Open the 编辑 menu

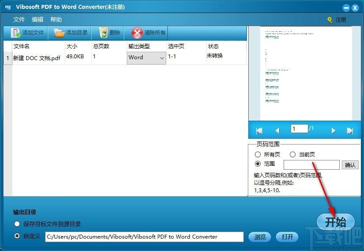(38, 19)
